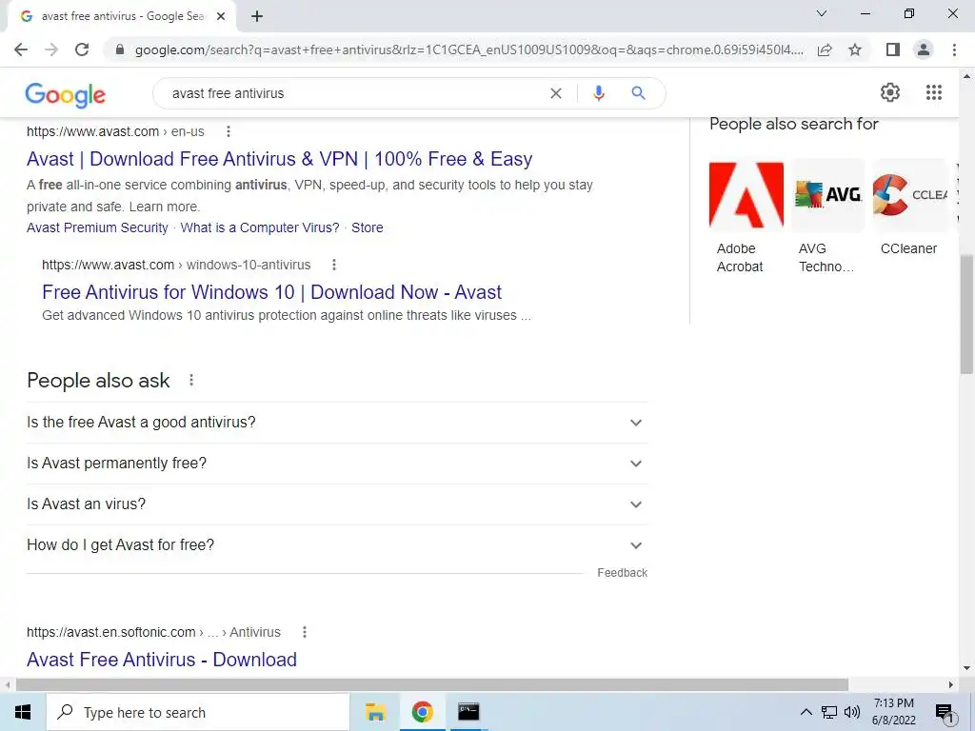Open 'Avast Free Antivirus - Download' softonic result

162,660
